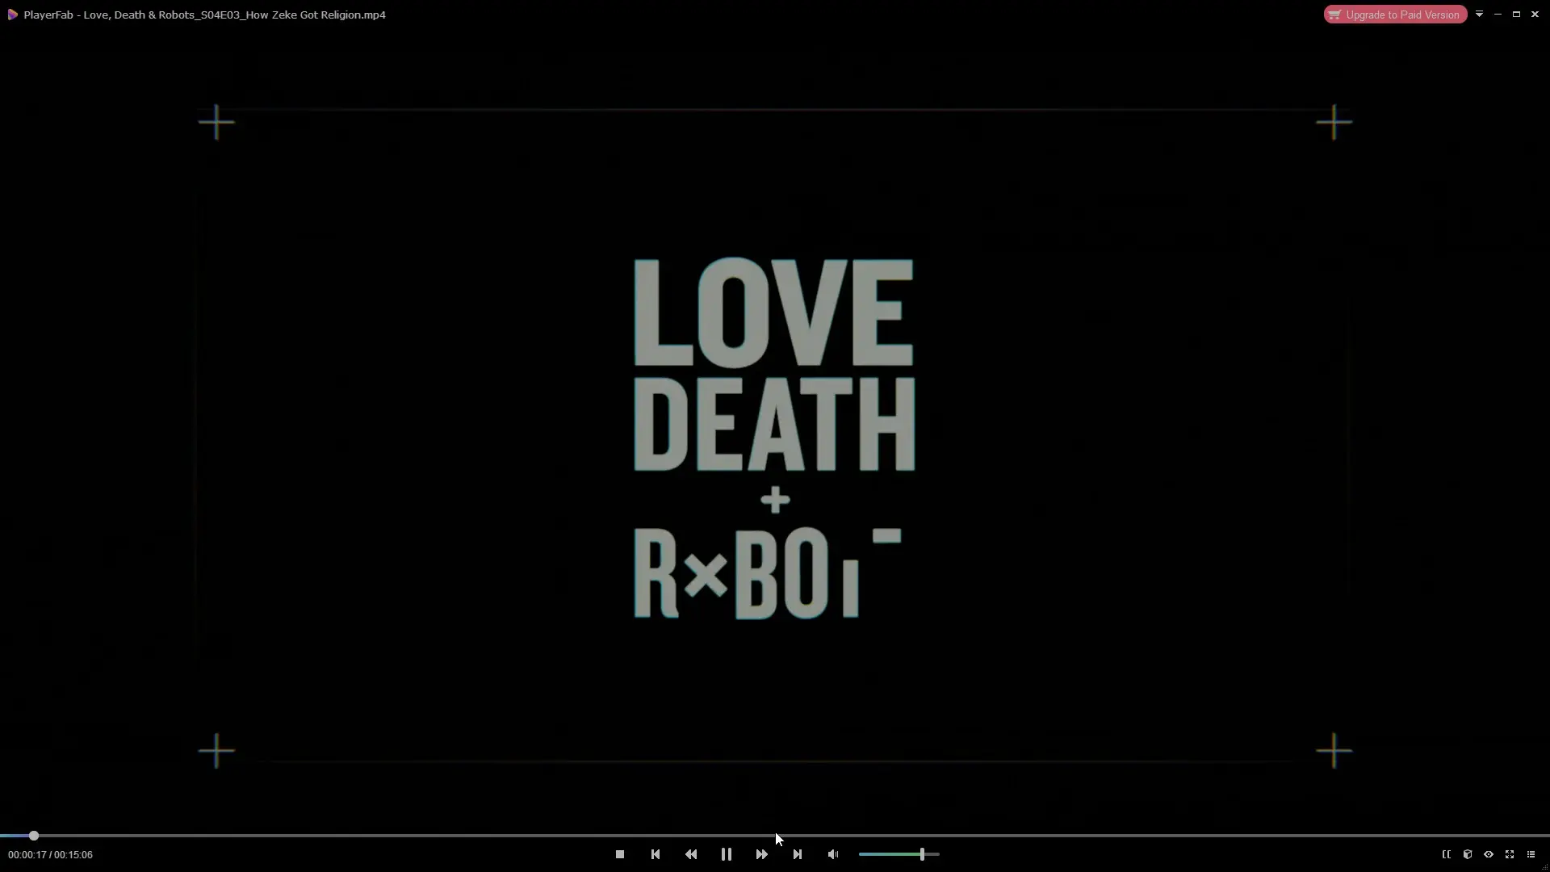Click the PlayerFab logo in the title bar
1550x872 pixels.
(x=13, y=15)
